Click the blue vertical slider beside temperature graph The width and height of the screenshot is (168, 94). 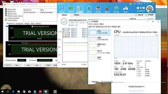click(x=7, y=26)
